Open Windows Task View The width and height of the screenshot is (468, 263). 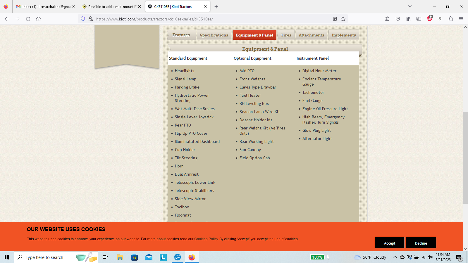[x=105, y=257]
